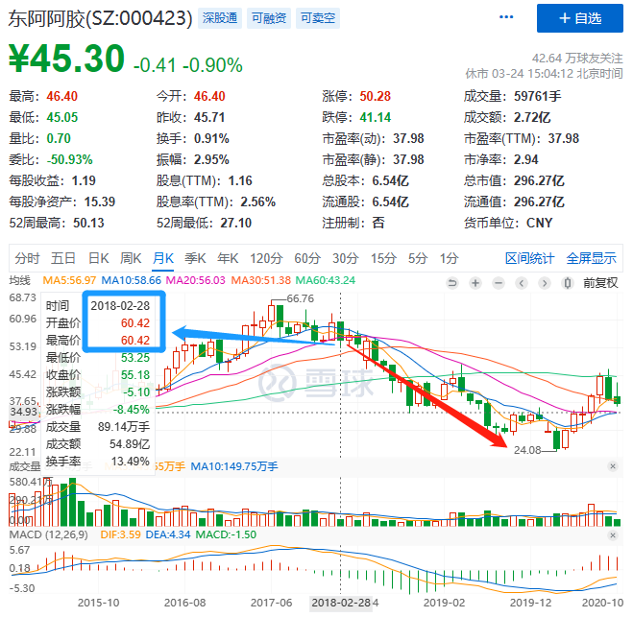
Task: Click the 42.64 万球友关注 followers text
Action: (577, 59)
